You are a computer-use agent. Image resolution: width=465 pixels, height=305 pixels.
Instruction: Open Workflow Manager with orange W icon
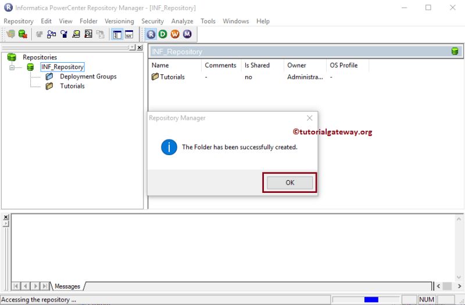175,34
